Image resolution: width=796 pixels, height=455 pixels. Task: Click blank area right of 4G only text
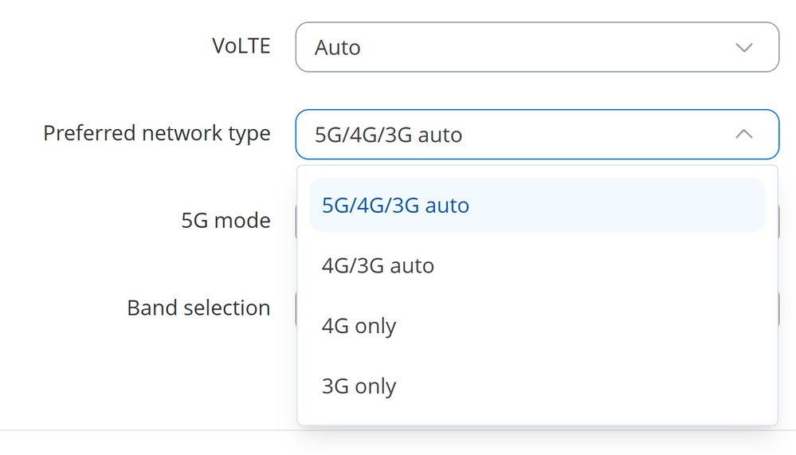(x=578, y=326)
